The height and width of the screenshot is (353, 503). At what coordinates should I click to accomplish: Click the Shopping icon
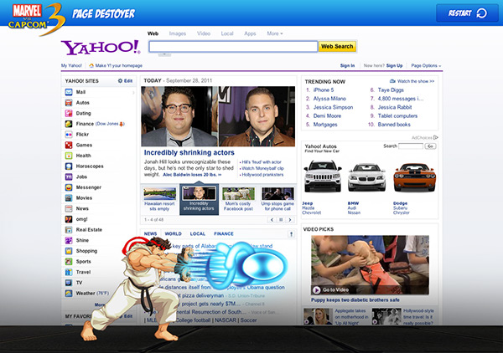tap(69, 251)
